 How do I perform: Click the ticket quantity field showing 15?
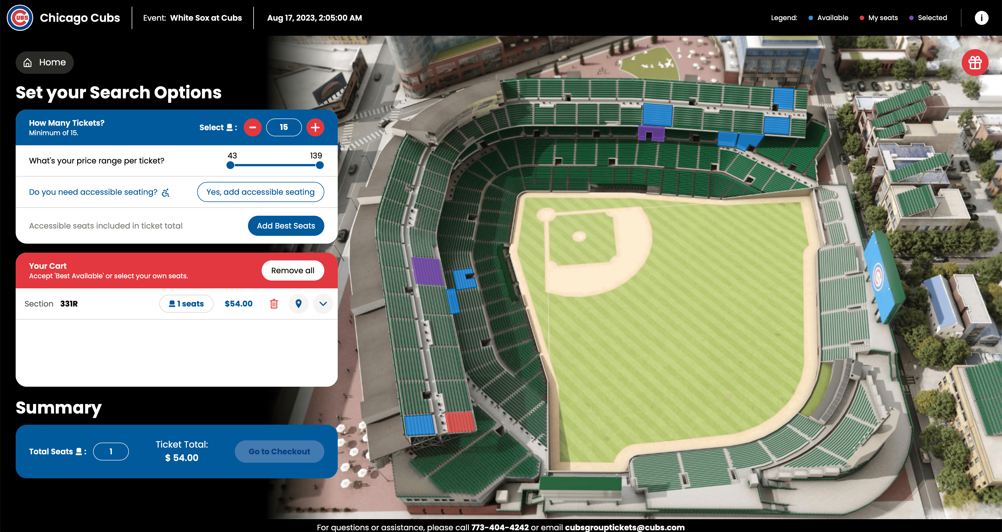tap(284, 128)
